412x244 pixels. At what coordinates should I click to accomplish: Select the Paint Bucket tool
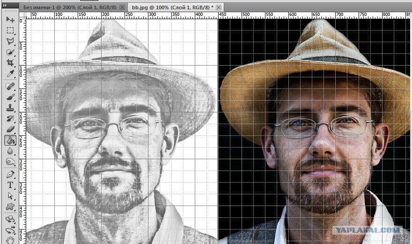pos(10,140)
